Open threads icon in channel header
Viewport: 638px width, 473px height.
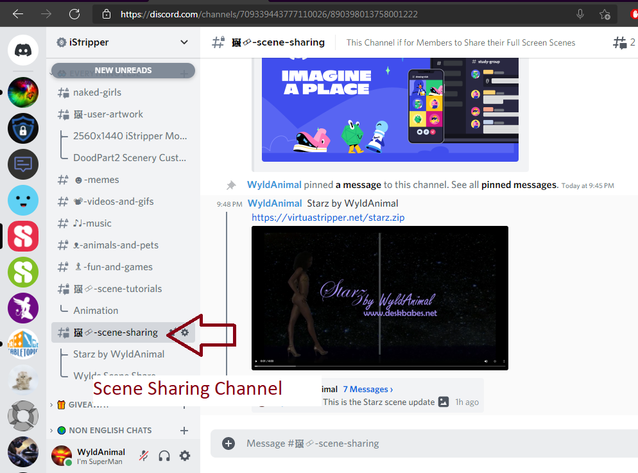619,42
